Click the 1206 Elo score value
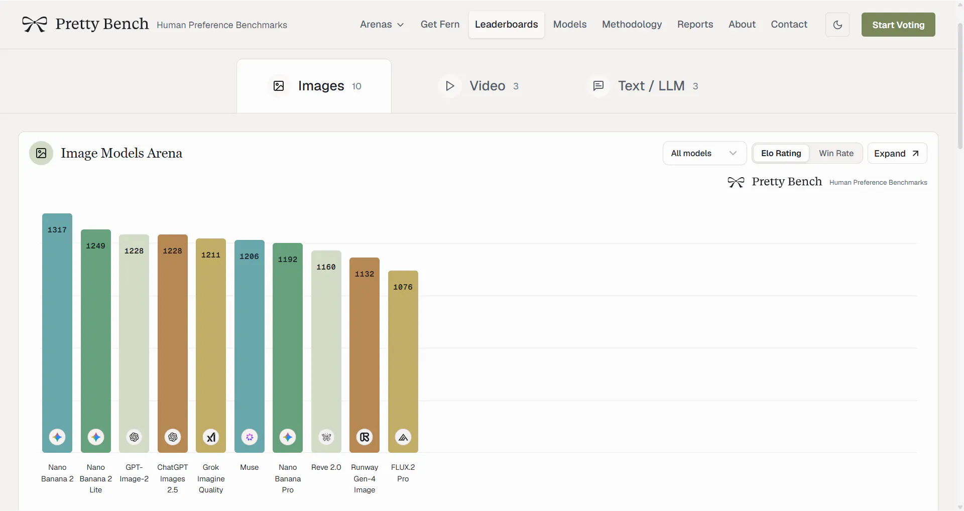Screen dimensions: 964x511 coord(250,257)
